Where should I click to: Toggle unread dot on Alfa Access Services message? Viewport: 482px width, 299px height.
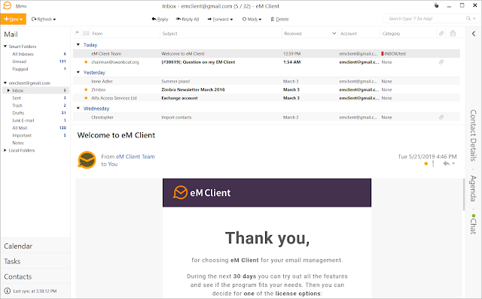point(86,98)
